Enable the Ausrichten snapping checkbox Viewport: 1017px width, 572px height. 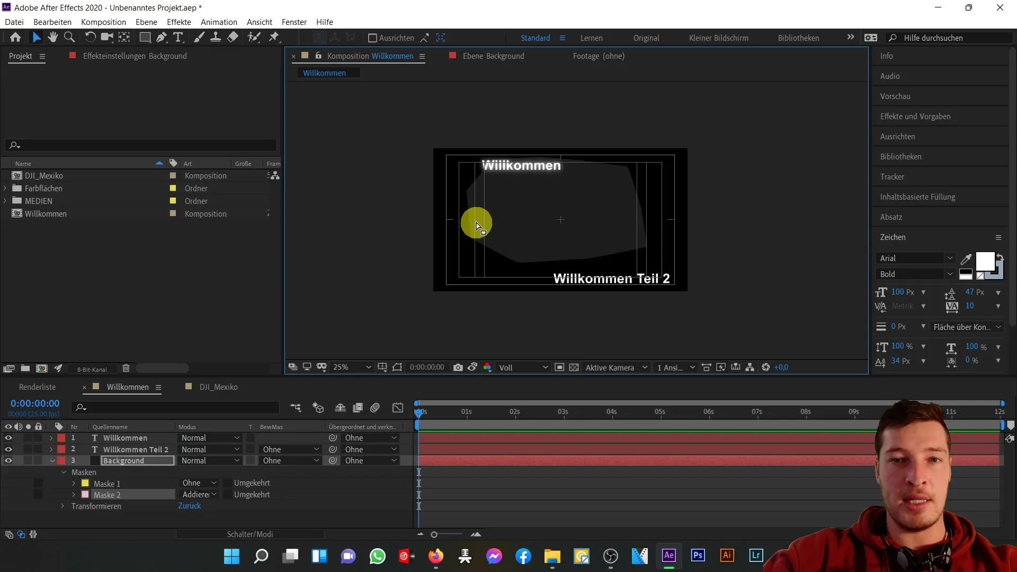pyautogui.click(x=372, y=38)
